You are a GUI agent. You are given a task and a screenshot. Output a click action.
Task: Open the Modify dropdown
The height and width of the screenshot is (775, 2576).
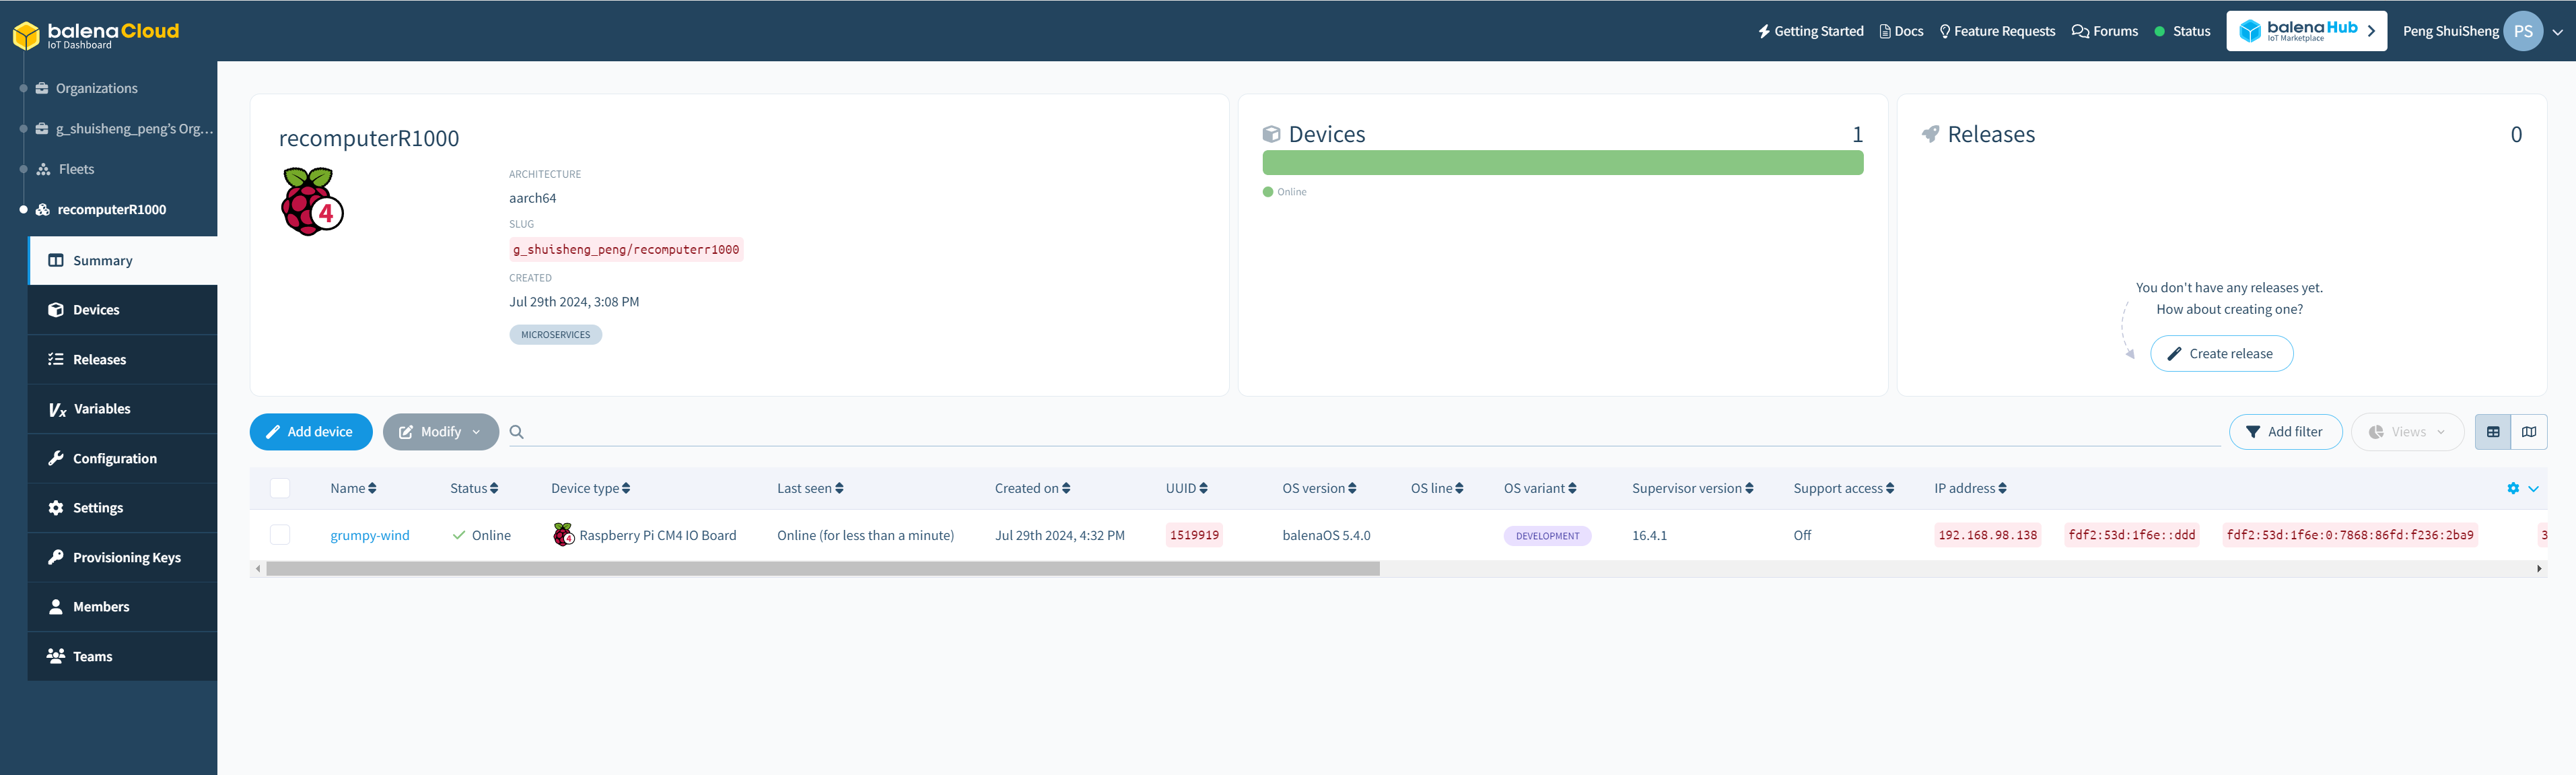(x=440, y=432)
